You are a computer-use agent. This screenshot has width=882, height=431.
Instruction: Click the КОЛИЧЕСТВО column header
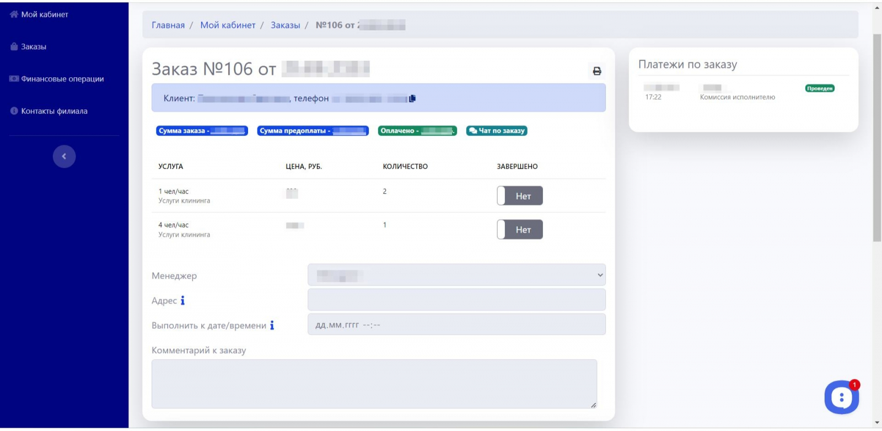click(x=405, y=167)
